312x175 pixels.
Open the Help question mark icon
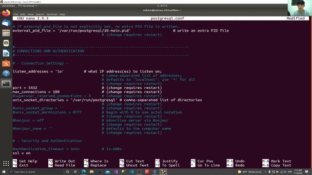pyautogui.click(x=6, y=73)
